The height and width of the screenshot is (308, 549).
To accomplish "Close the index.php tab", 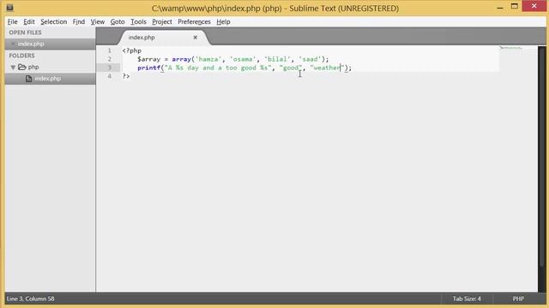I will (196, 38).
